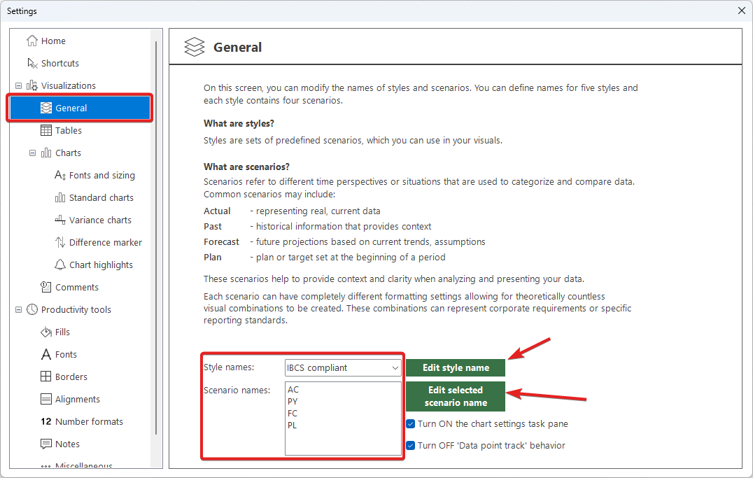
Task: Open the Comments note icon
Action: click(46, 288)
